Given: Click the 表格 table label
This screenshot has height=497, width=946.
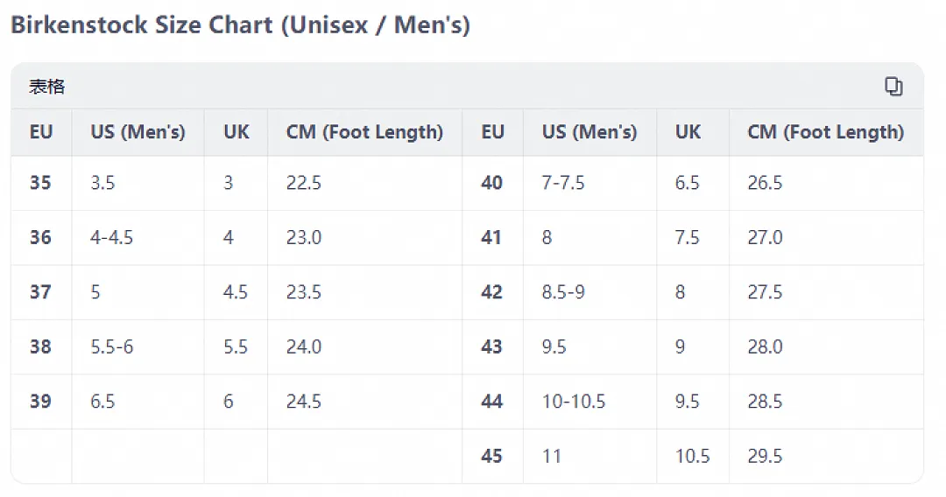Looking at the screenshot, I should pos(46,87).
